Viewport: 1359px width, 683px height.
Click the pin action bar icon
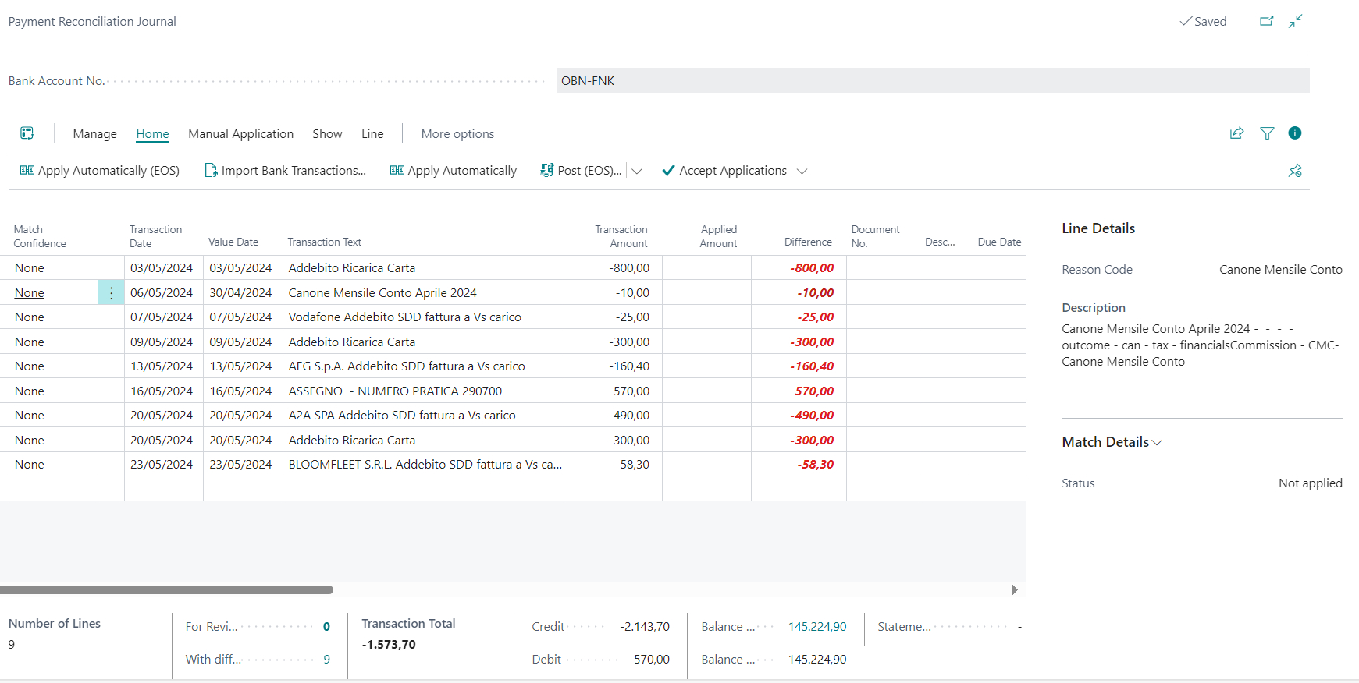(1295, 171)
